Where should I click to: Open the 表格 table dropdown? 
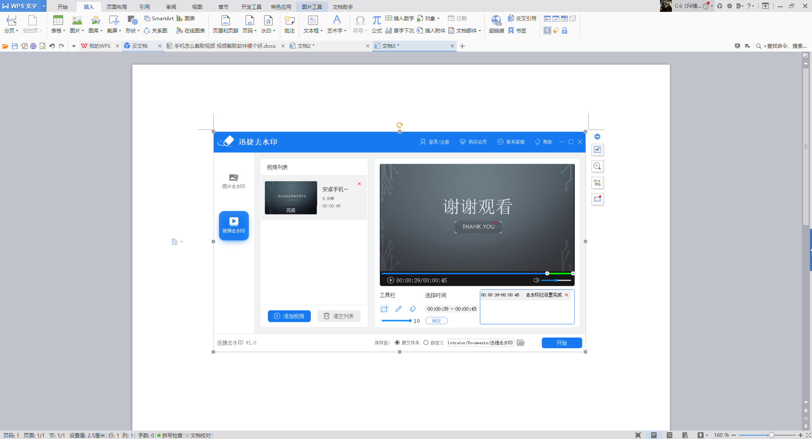tap(58, 31)
